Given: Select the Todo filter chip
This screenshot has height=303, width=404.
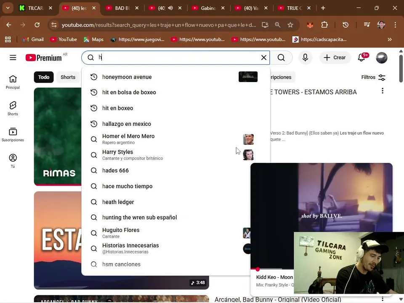Looking at the screenshot, I should [x=43, y=77].
